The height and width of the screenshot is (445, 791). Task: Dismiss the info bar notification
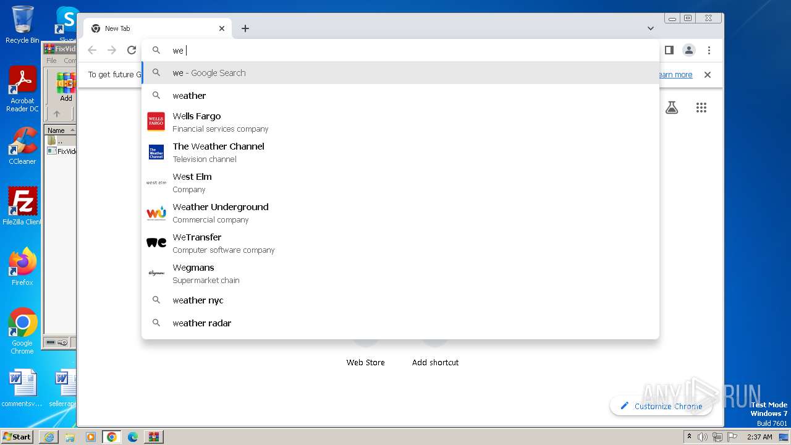click(x=708, y=75)
